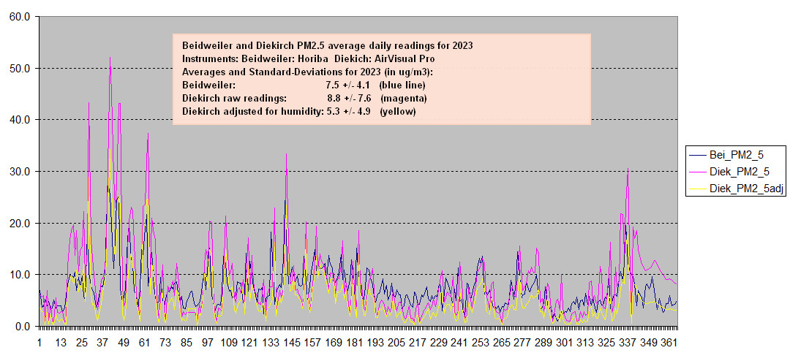The width and height of the screenshot is (790, 361).
Task: Click the yellow line swatch in the legend
Action: pos(697,189)
